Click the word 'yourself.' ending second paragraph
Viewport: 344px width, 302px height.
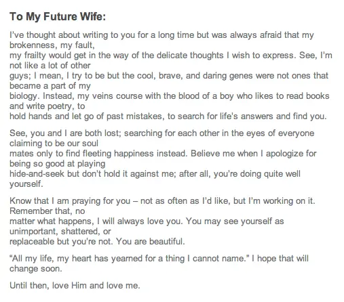click(26, 184)
